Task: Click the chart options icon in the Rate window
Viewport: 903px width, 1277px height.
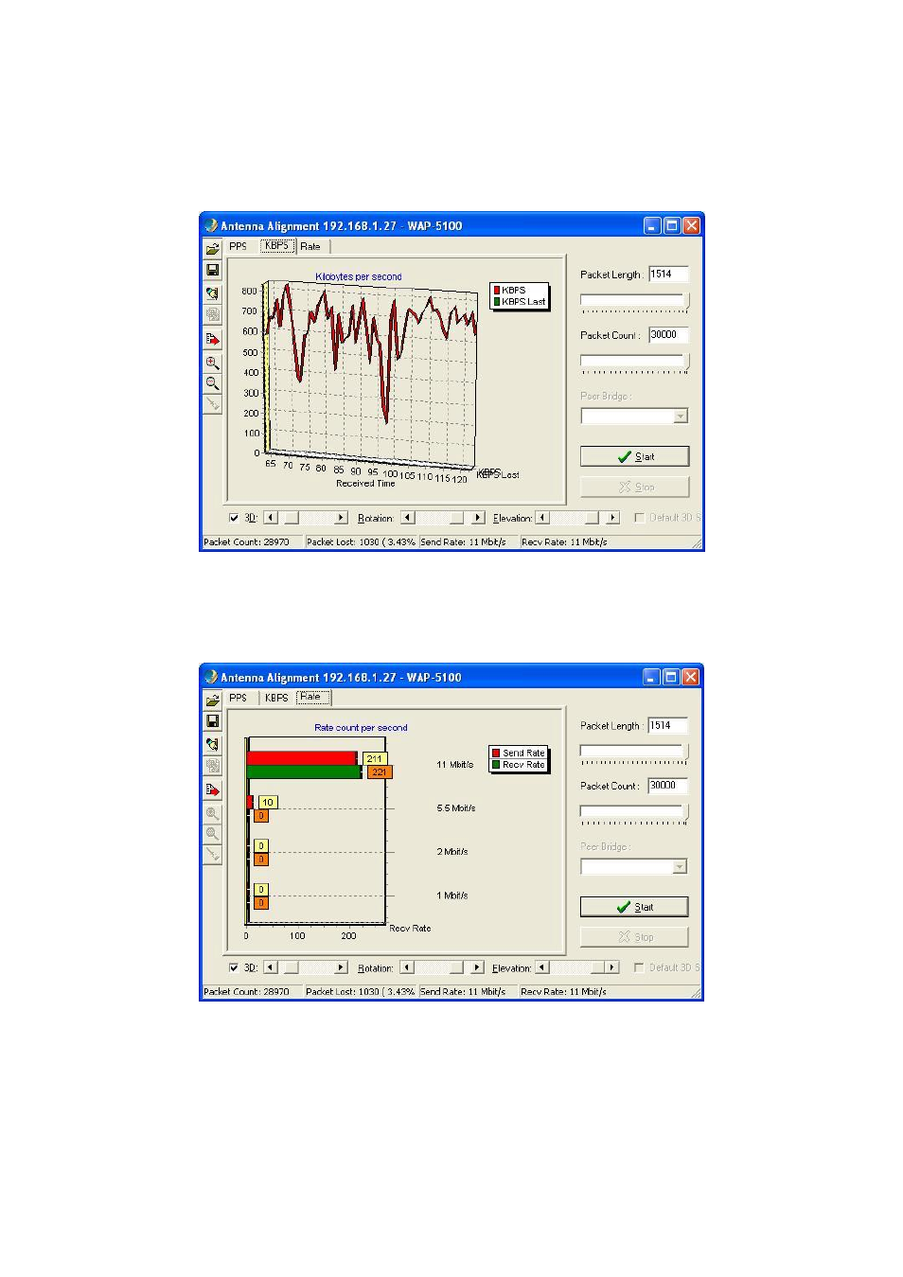Action: (212, 745)
